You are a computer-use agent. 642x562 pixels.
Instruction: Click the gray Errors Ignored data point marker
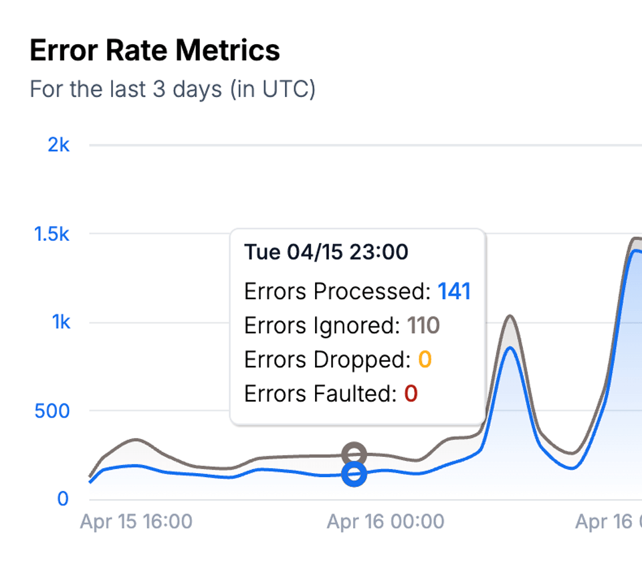pyautogui.click(x=354, y=454)
